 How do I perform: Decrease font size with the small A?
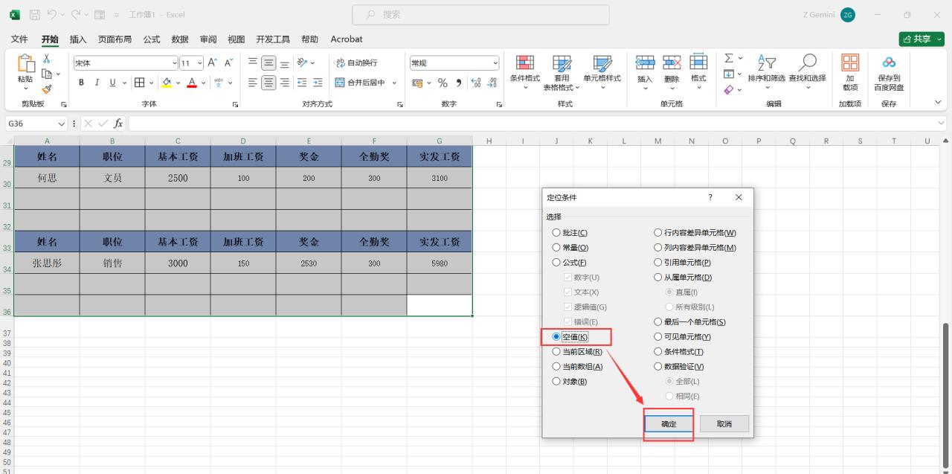coord(228,63)
